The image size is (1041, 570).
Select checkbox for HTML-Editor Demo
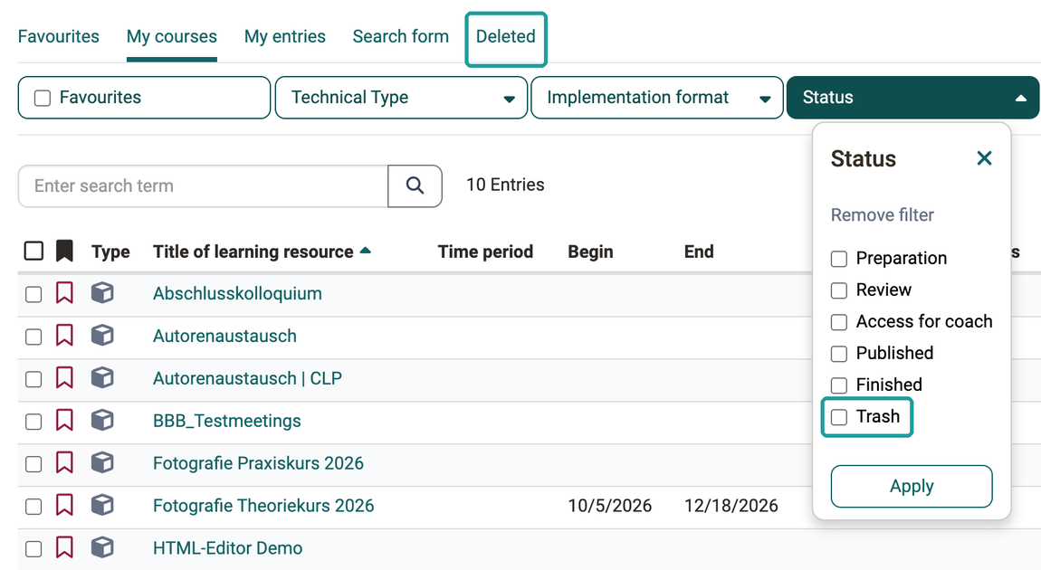pyautogui.click(x=33, y=549)
